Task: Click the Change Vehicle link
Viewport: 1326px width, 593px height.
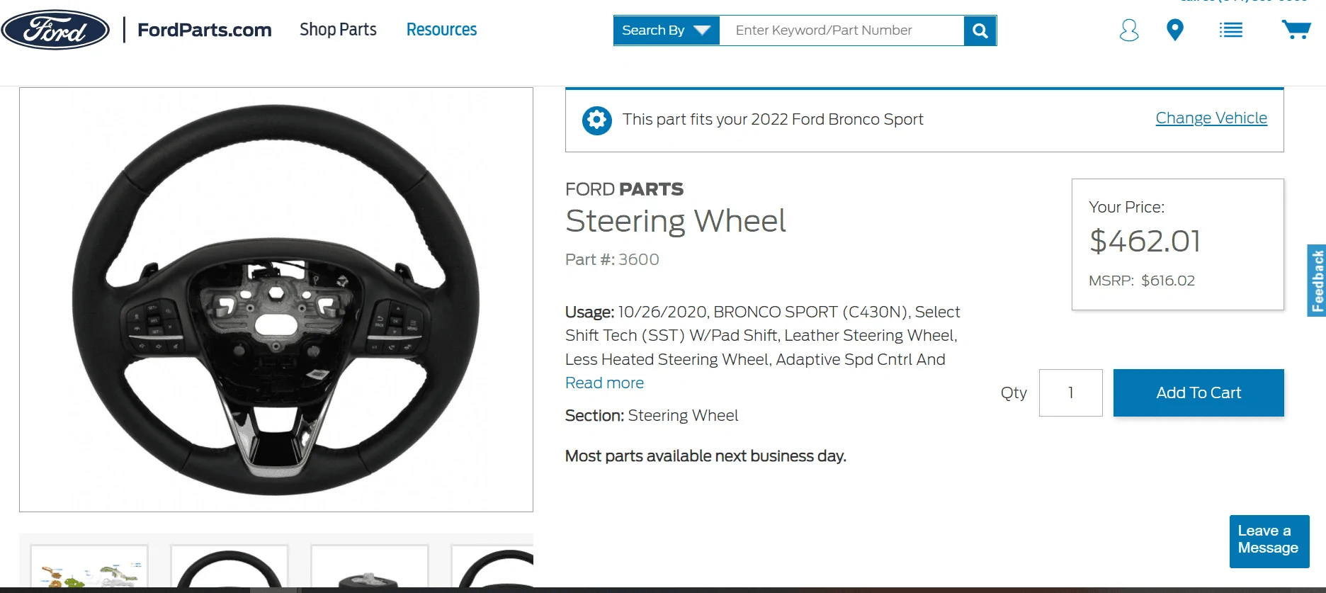Action: [1211, 118]
